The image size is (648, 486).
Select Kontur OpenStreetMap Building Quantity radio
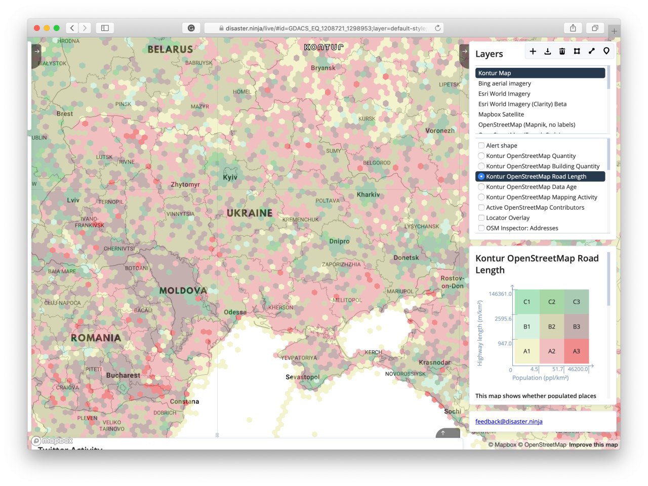click(x=481, y=166)
